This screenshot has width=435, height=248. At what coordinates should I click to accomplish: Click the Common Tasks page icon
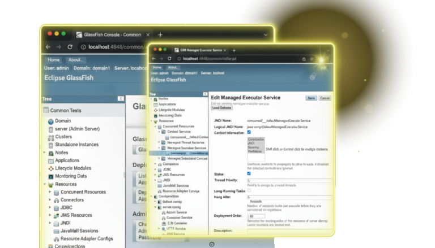[x=46, y=110]
